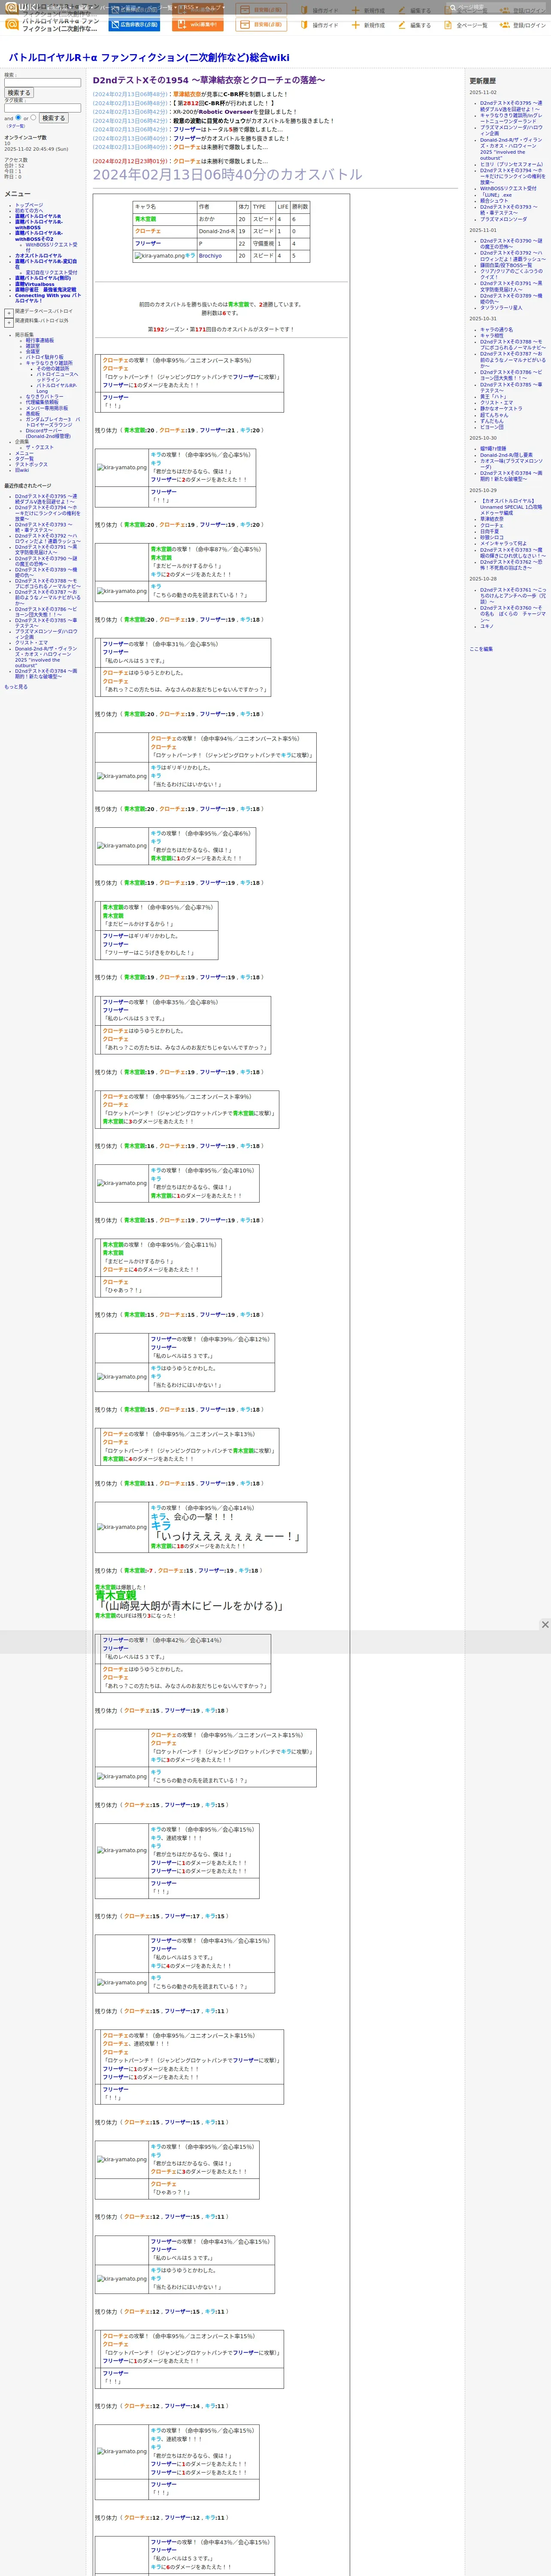
Task: Focus the 検索 text field in the sidebar
Action: click(42, 83)
